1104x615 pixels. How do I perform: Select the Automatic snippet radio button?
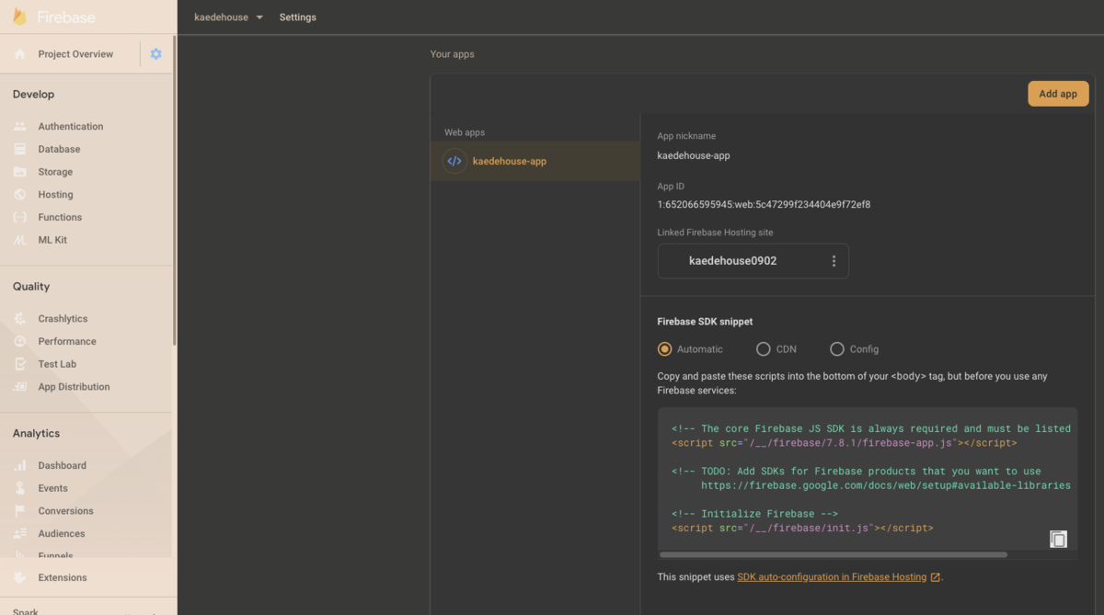coord(664,349)
